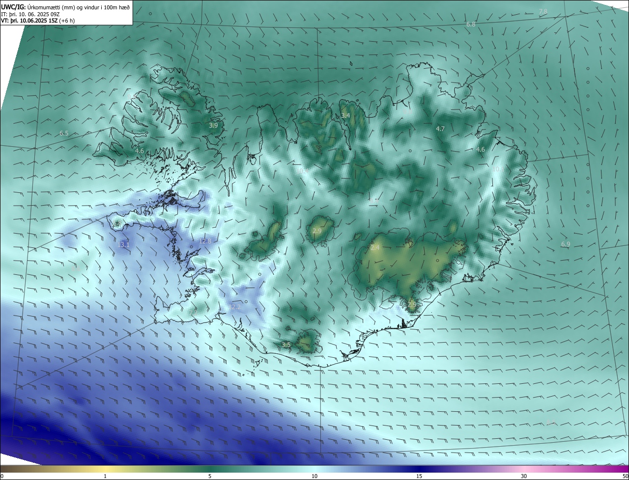Click the map value '7.8'
Viewport: 629px width, 480px height.
(x=543, y=11)
